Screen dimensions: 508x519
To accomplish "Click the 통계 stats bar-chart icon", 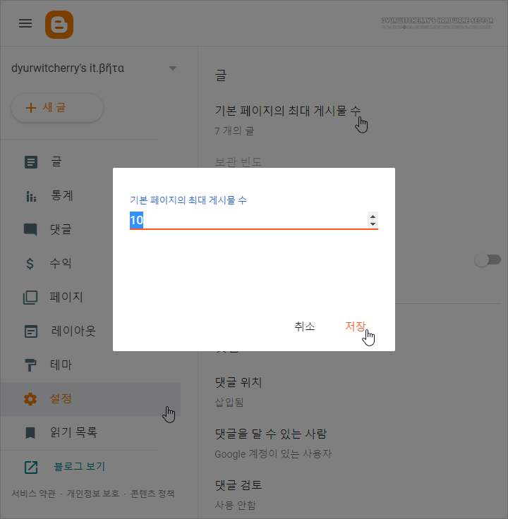I will click(31, 196).
